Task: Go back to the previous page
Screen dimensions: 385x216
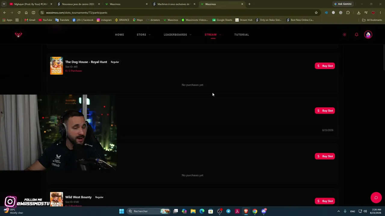Action: pos(5,13)
